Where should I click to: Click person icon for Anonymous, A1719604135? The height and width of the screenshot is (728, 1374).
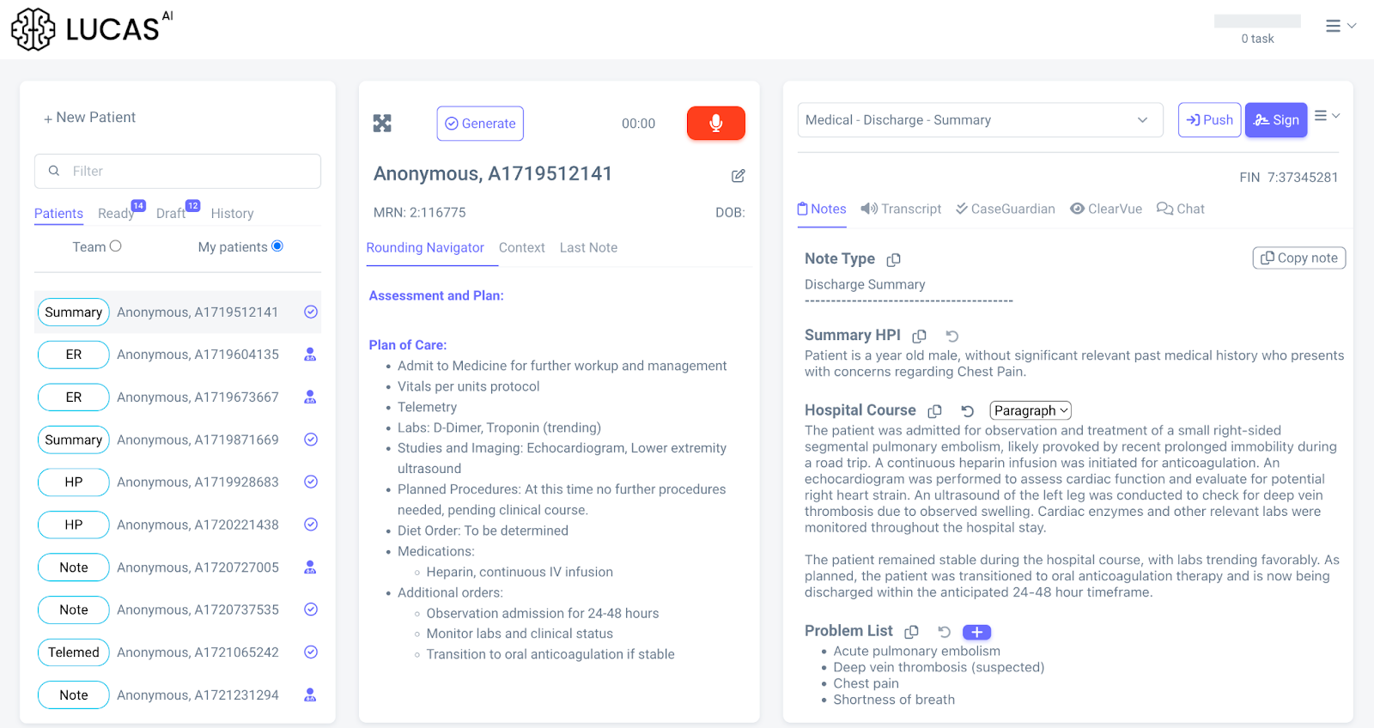pos(310,355)
